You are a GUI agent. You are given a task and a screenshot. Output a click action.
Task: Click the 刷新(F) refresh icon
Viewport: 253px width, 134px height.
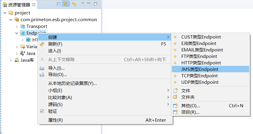click(x=42, y=44)
